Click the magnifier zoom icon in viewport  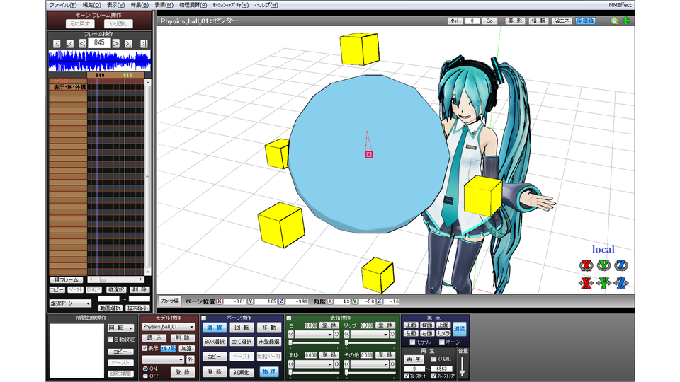pyautogui.click(x=614, y=21)
